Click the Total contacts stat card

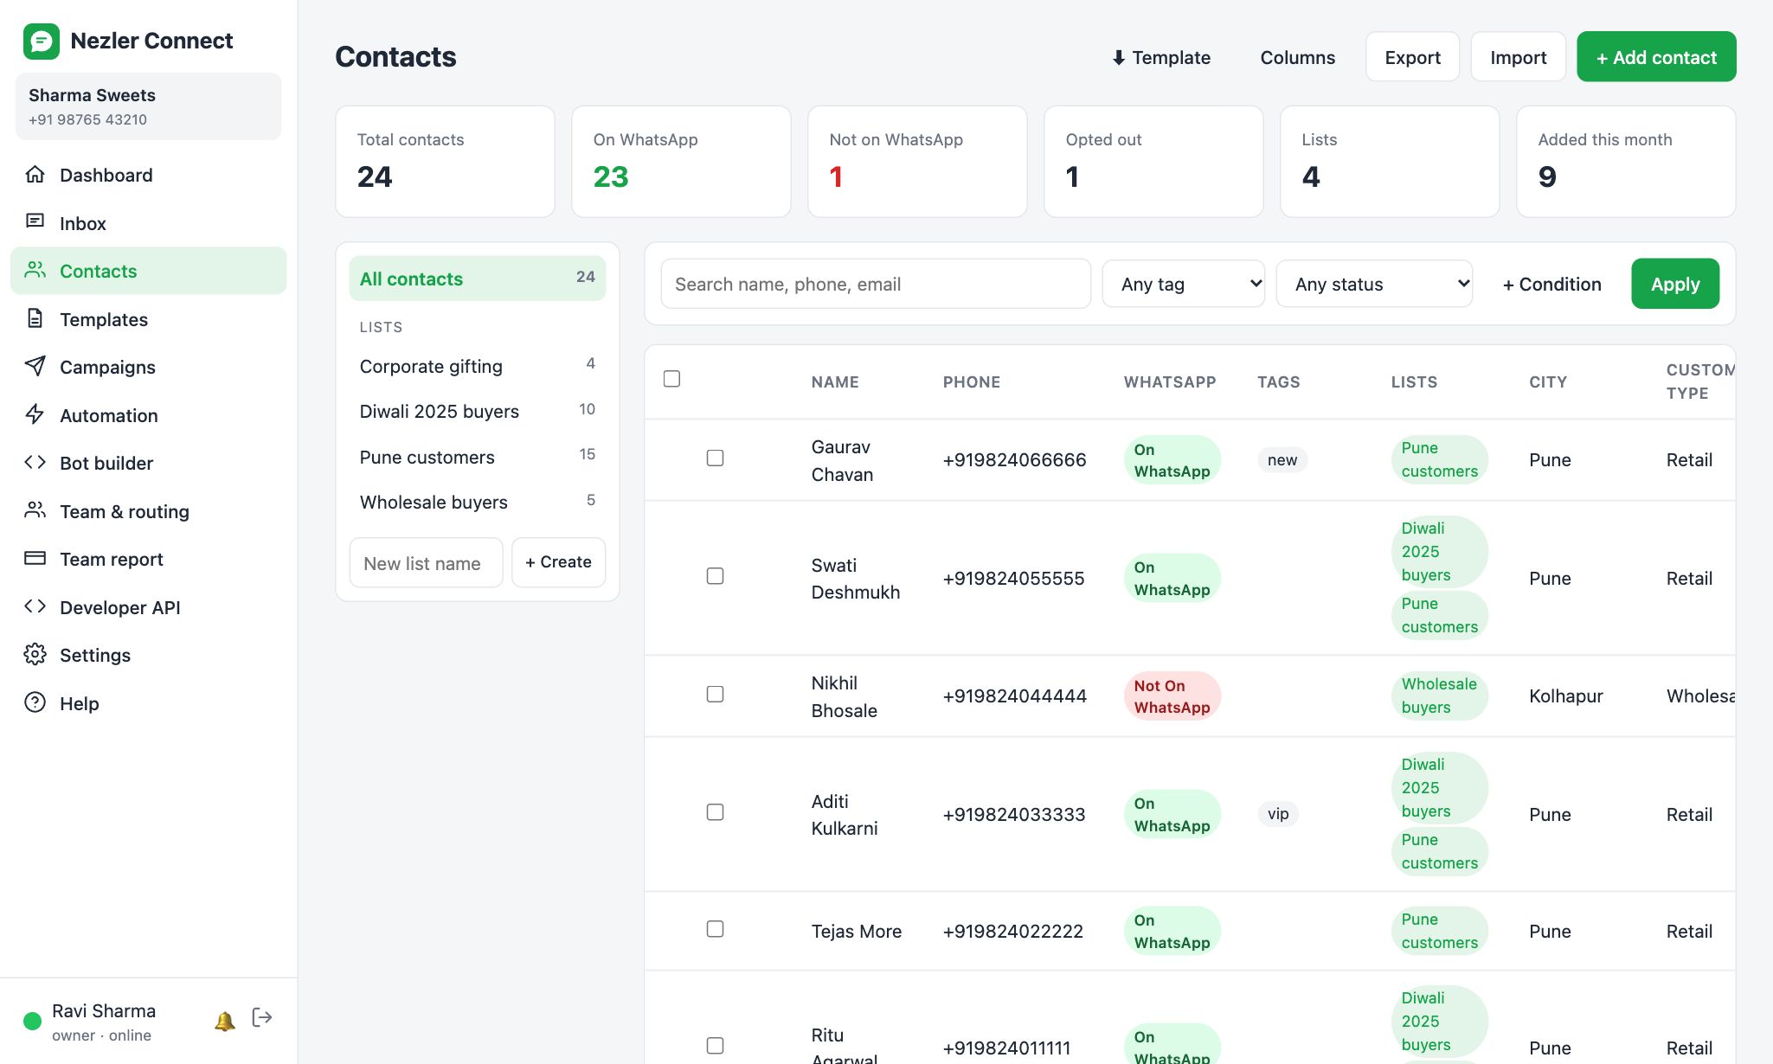(x=445, y=162)
